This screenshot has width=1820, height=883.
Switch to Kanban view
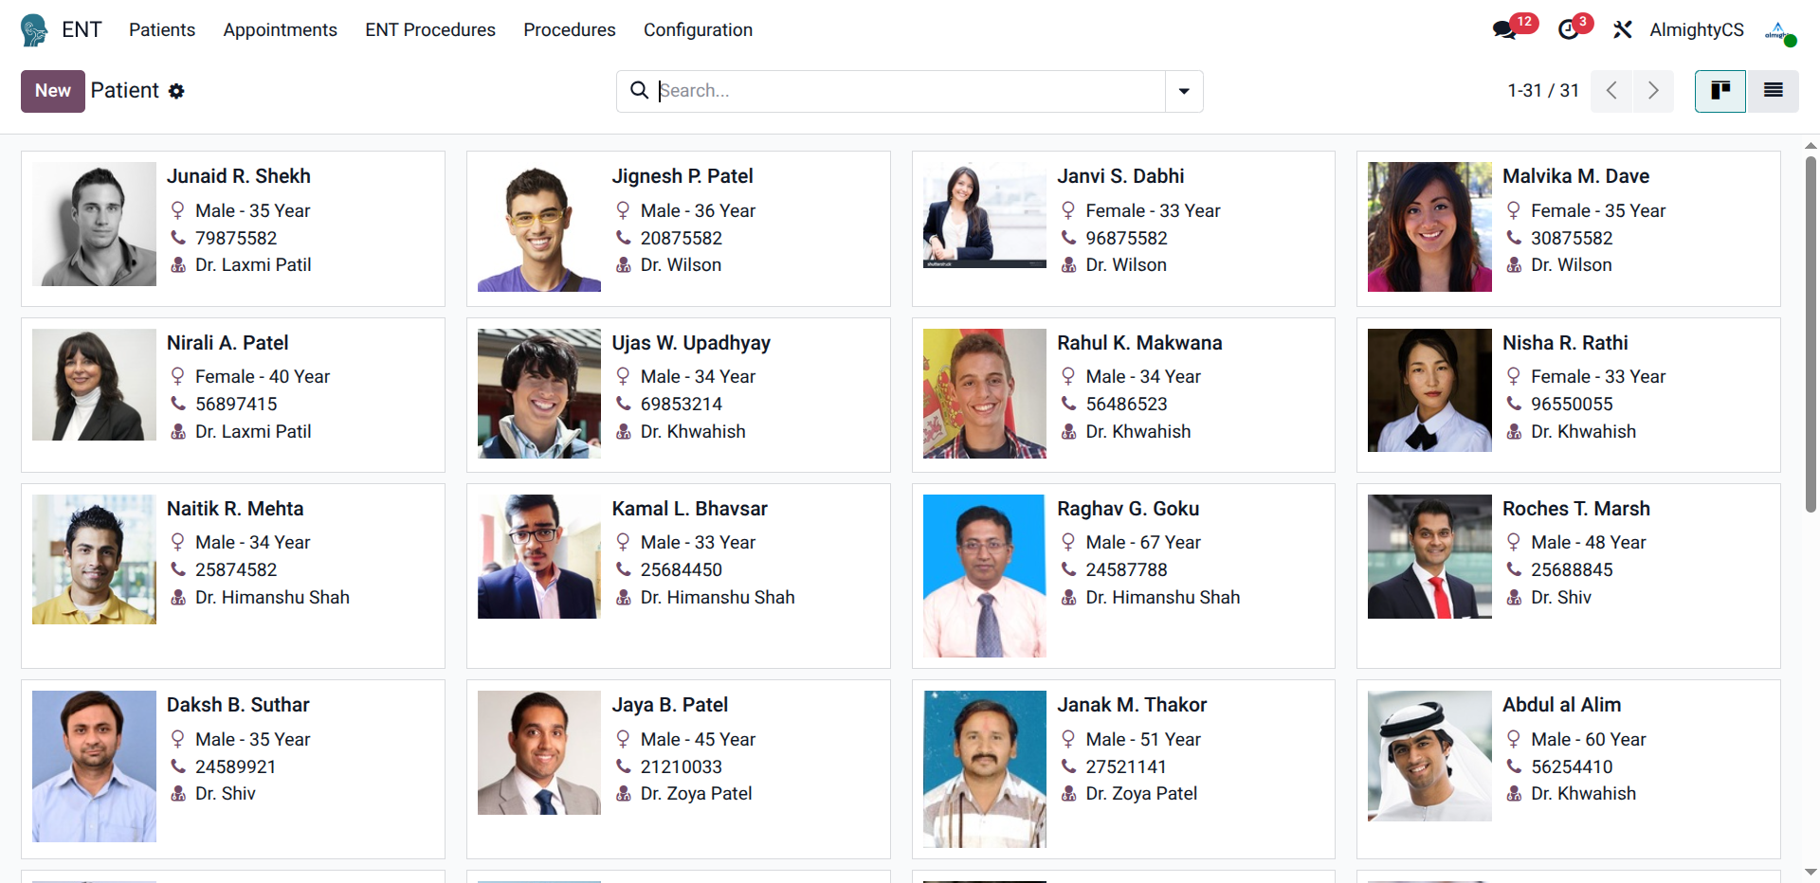pos(1720,91)
